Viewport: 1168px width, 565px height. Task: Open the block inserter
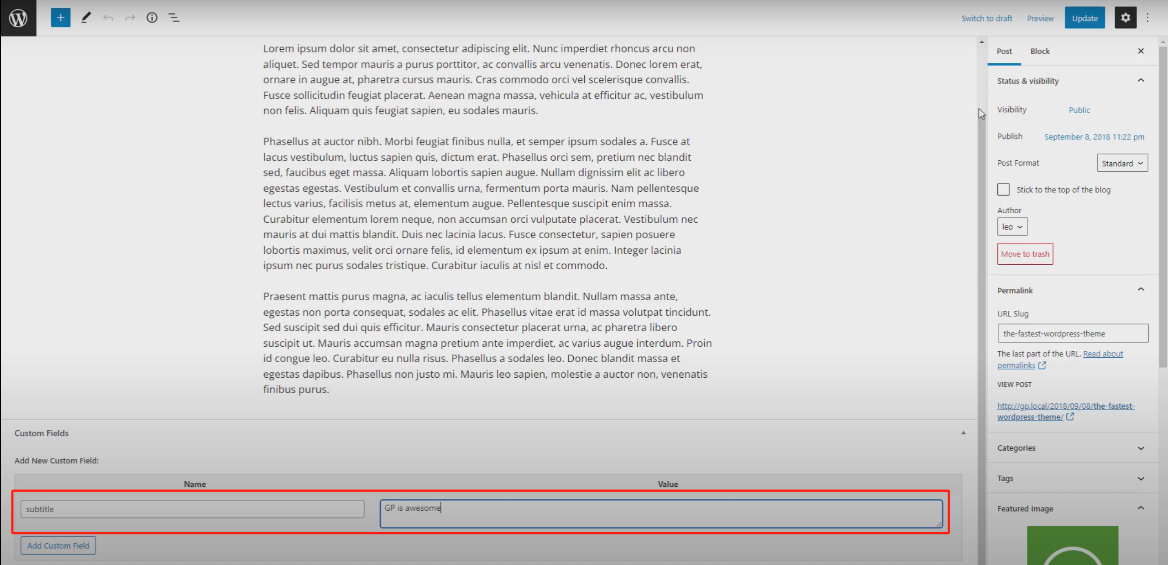[x=60, y=17]
